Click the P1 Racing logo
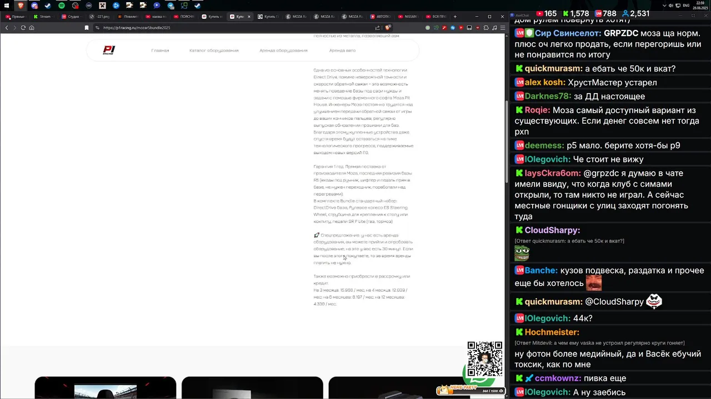 click(x=109, y=50)
